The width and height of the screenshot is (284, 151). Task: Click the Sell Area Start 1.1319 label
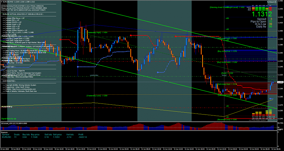pos(227,84)
